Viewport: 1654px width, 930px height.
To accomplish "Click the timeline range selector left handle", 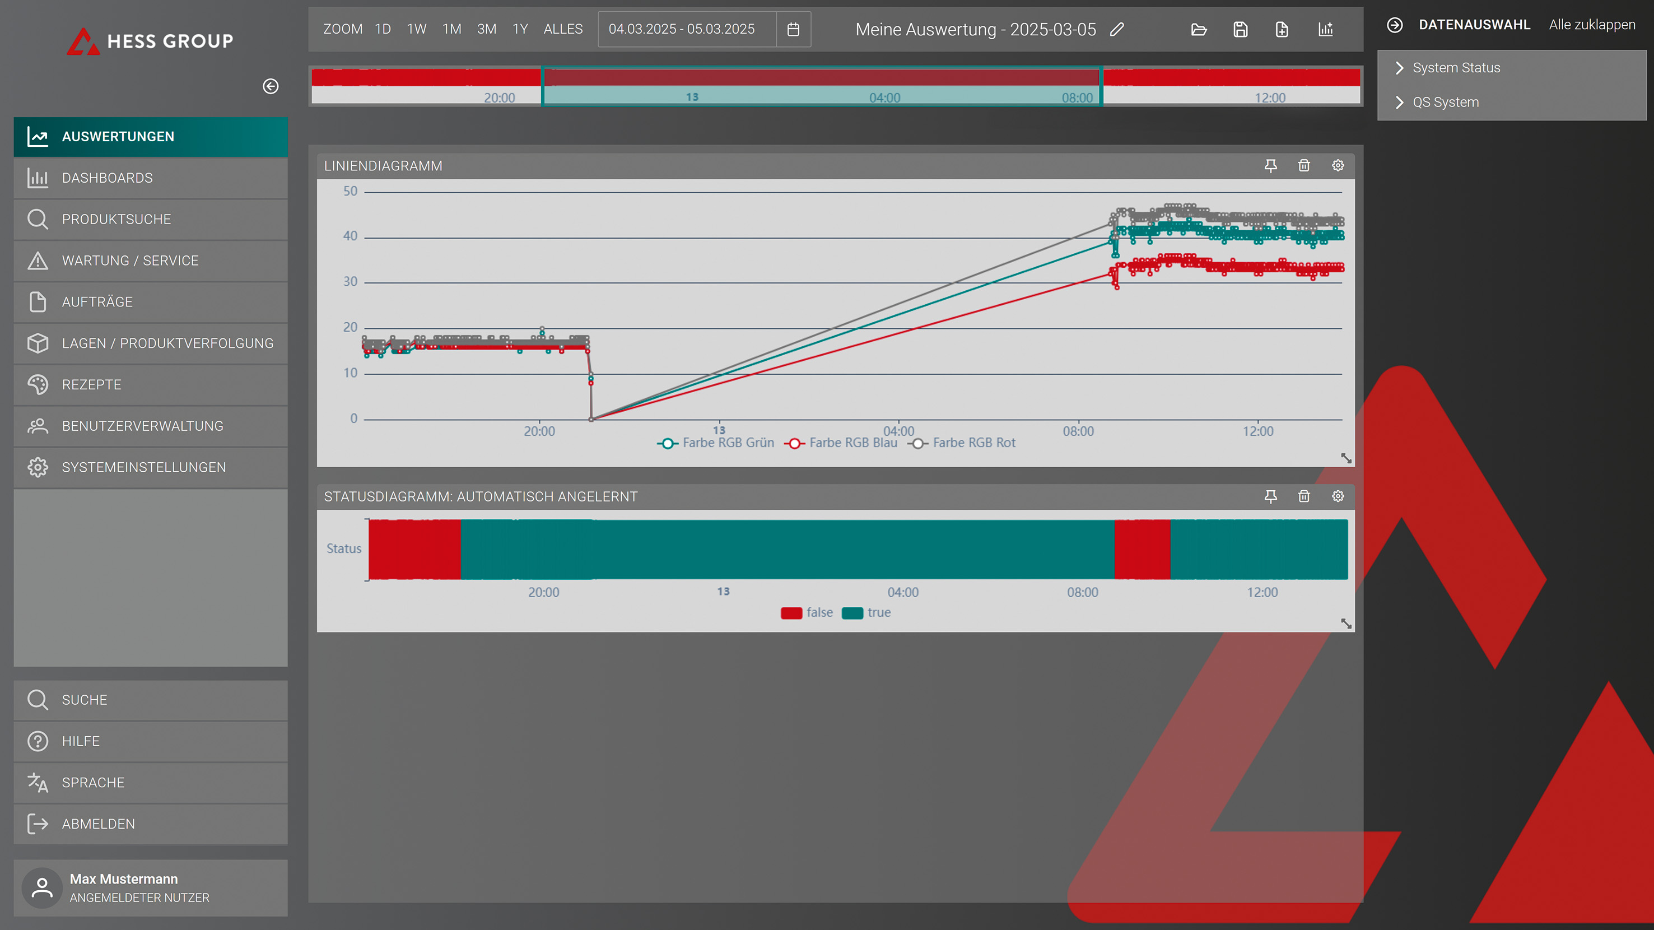I will [x=543, y=85].
